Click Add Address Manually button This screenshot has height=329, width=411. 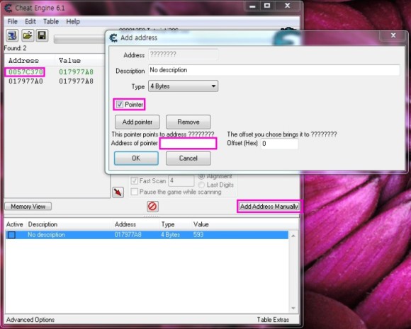269,207
